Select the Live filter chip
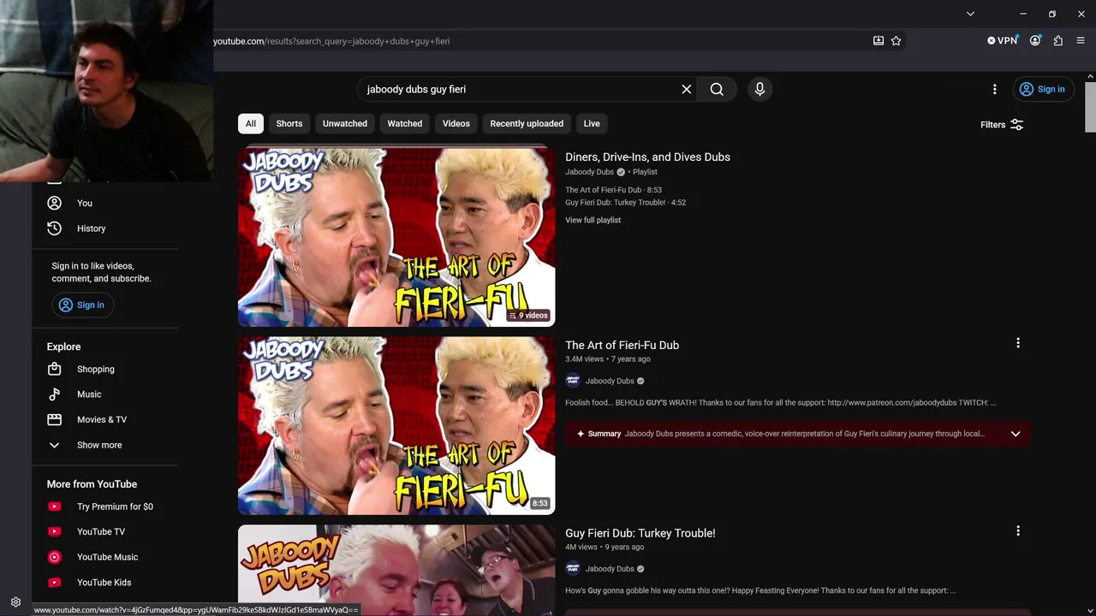The image size is (1096, 616). click(x=592, y=123)
